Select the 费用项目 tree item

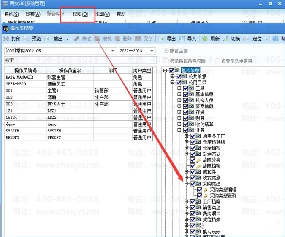tap(212, 213)
